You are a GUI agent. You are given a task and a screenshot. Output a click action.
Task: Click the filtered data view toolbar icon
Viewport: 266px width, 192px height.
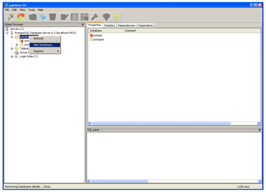coord(85,17)
